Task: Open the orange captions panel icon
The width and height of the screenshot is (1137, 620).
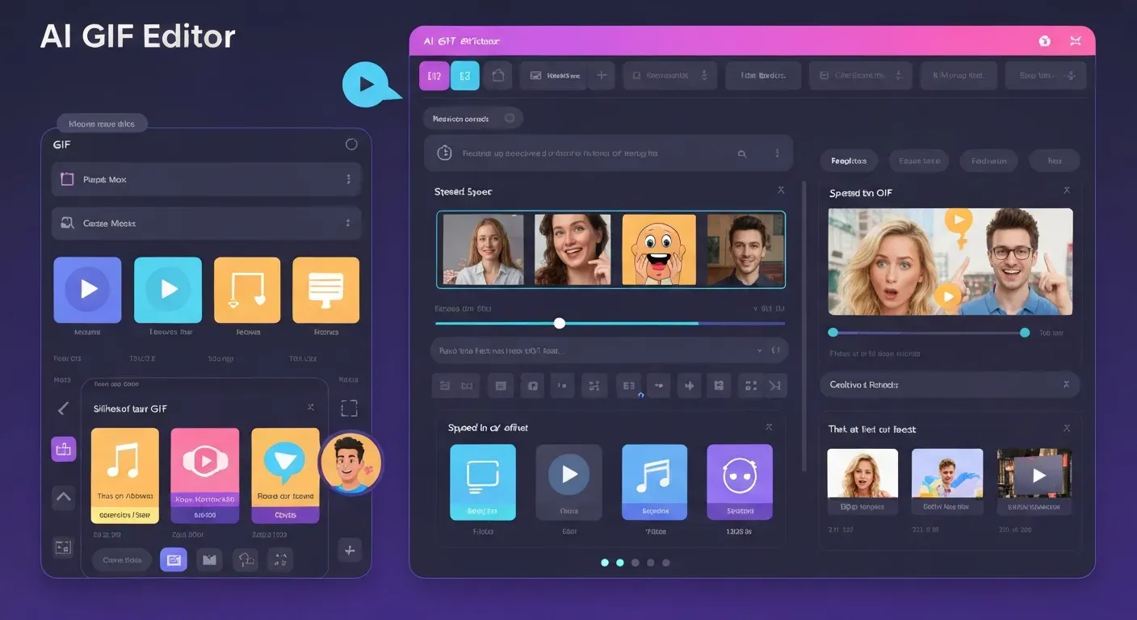Action: coord(326,288)
